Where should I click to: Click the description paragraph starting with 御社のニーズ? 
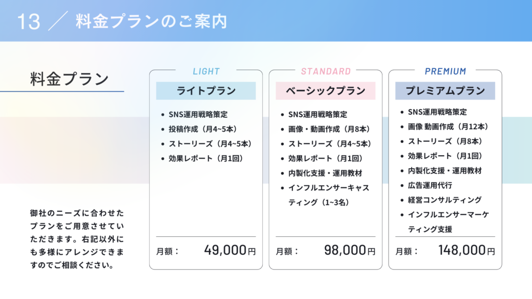(77, 239)
